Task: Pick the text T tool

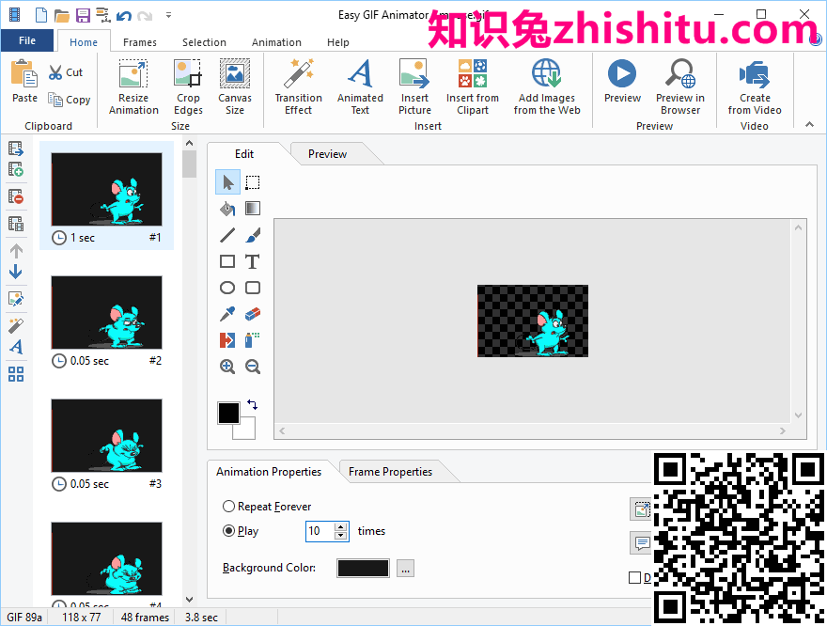Action: [253, 261]
